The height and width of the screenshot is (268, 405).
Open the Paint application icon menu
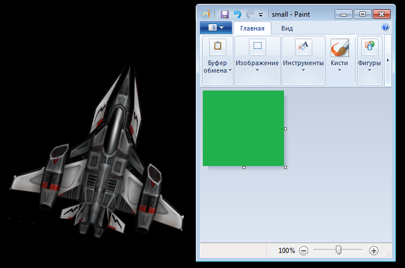point(206,14)
